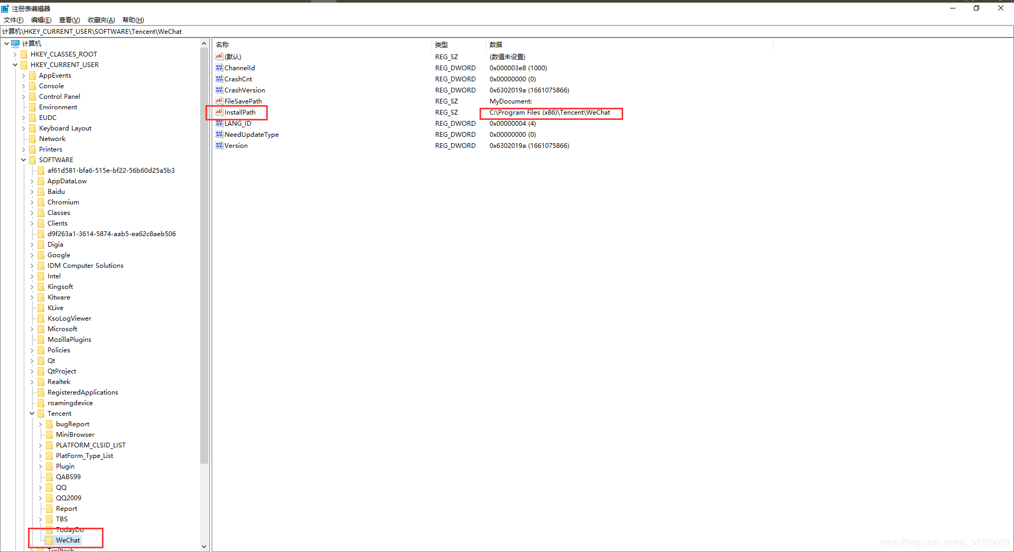Collapse the 计算机 root node
Screen dimensions: 1014x552
coord(6,43)
